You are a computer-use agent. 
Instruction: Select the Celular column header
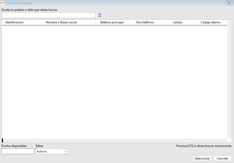click(178, 22)
